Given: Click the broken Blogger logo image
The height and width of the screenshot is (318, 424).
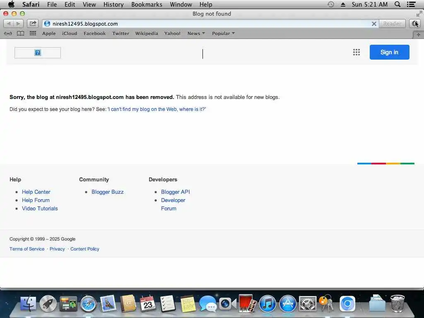Looking at the screenshot, I should [x=38, y=53].
